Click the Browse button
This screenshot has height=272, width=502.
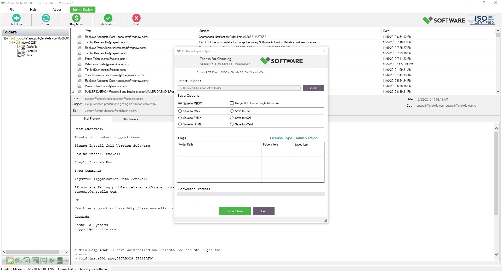pyautogui.click(x=313, y=88)
